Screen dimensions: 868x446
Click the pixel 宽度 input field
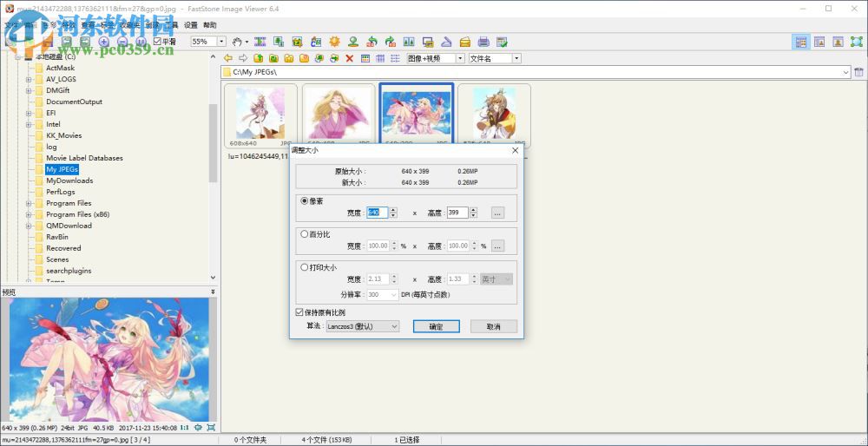[x=378, y=213]
